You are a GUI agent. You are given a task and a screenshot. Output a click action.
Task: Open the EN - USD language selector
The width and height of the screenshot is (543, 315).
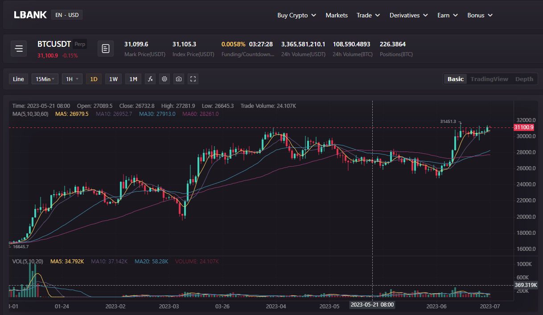[x=67, y=15]
